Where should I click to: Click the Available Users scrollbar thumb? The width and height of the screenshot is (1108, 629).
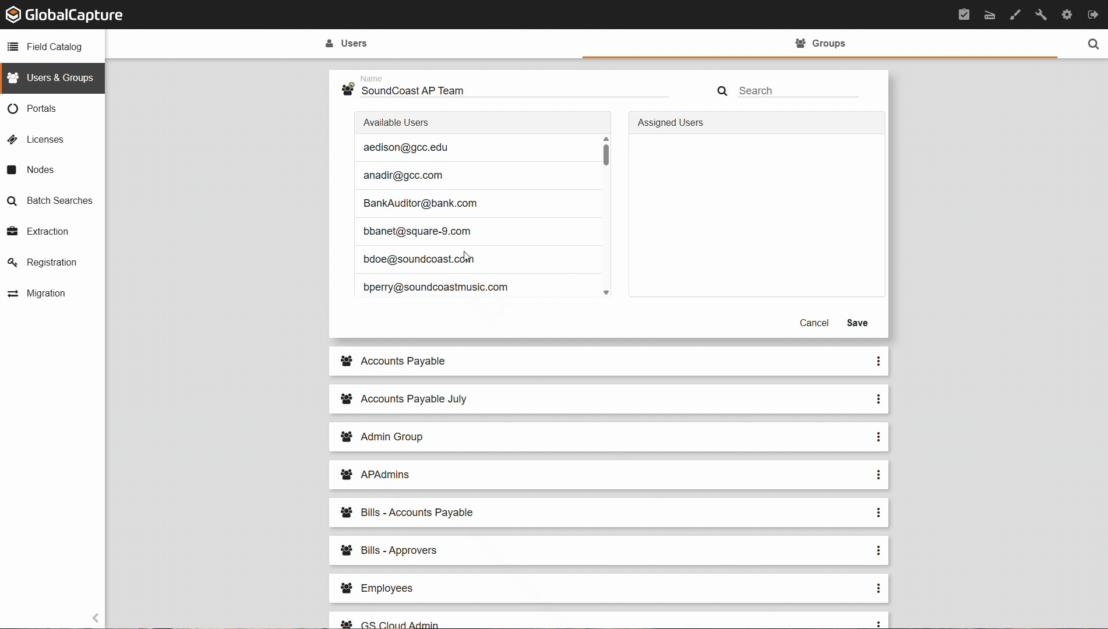click(606, 155)
